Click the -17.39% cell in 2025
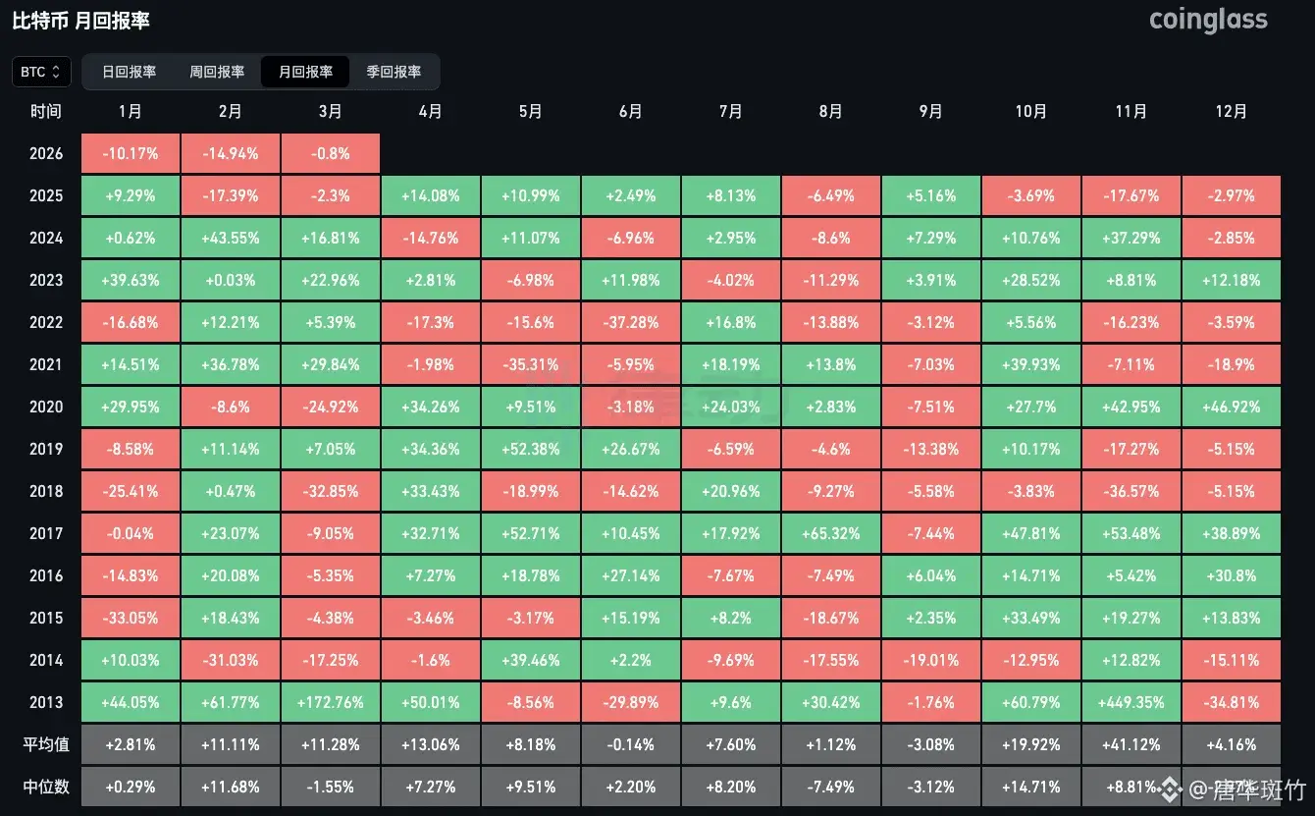 [x=231, y=195]
